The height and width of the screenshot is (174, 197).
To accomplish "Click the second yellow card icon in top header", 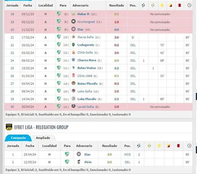I will pyautogui.click(x=171, y=5).
